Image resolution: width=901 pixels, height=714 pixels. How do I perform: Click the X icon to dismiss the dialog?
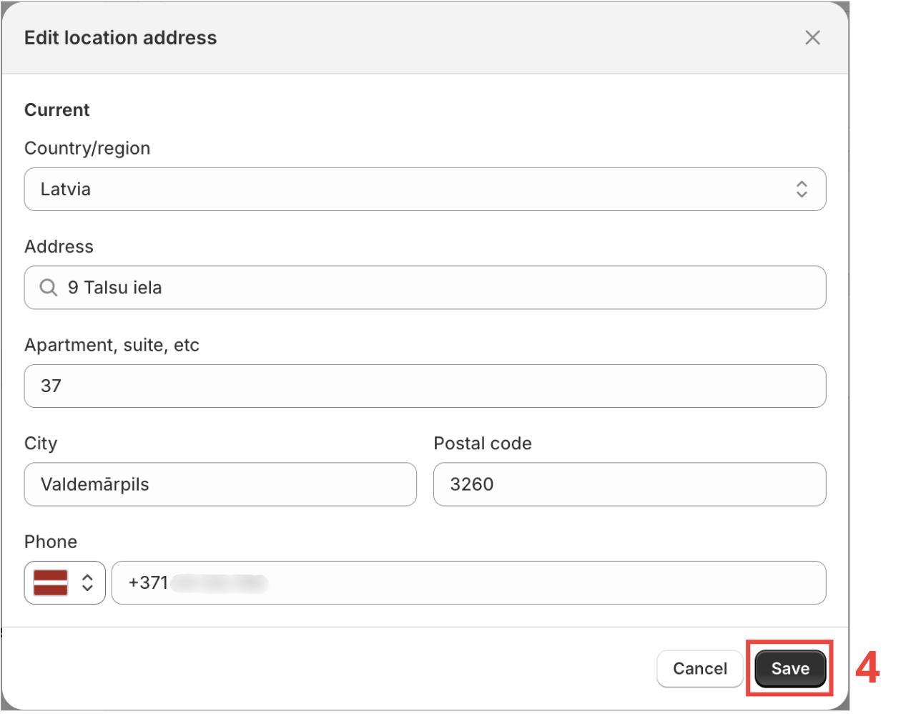click(x=812, y=37)
